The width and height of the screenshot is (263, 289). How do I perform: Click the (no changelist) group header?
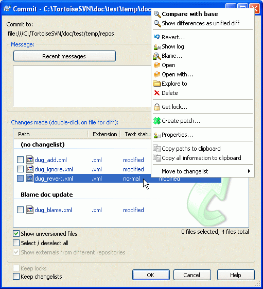[x=43, y=145]
